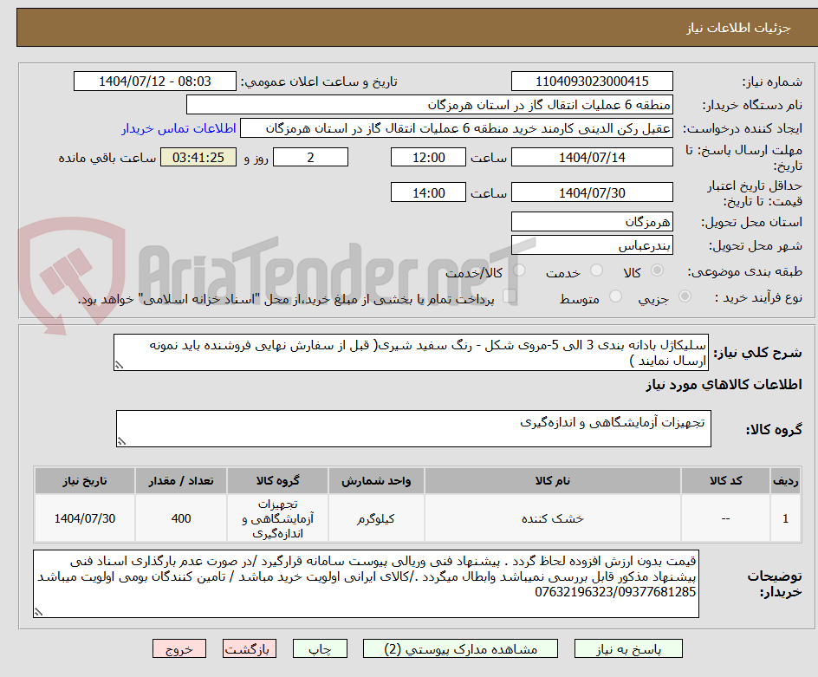Click the چاپ print button

point(320,648)
